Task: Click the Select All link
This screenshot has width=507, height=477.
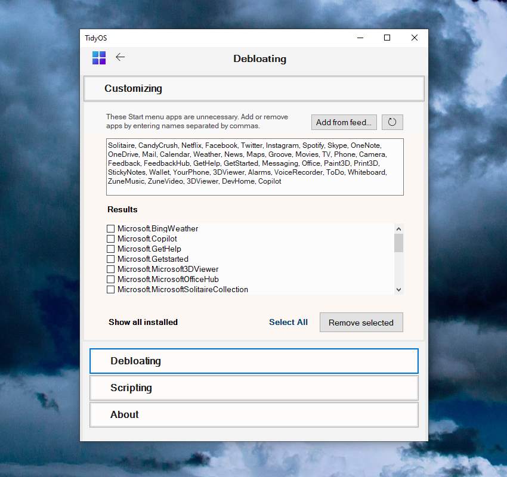Action: click(x=289, y=322)
